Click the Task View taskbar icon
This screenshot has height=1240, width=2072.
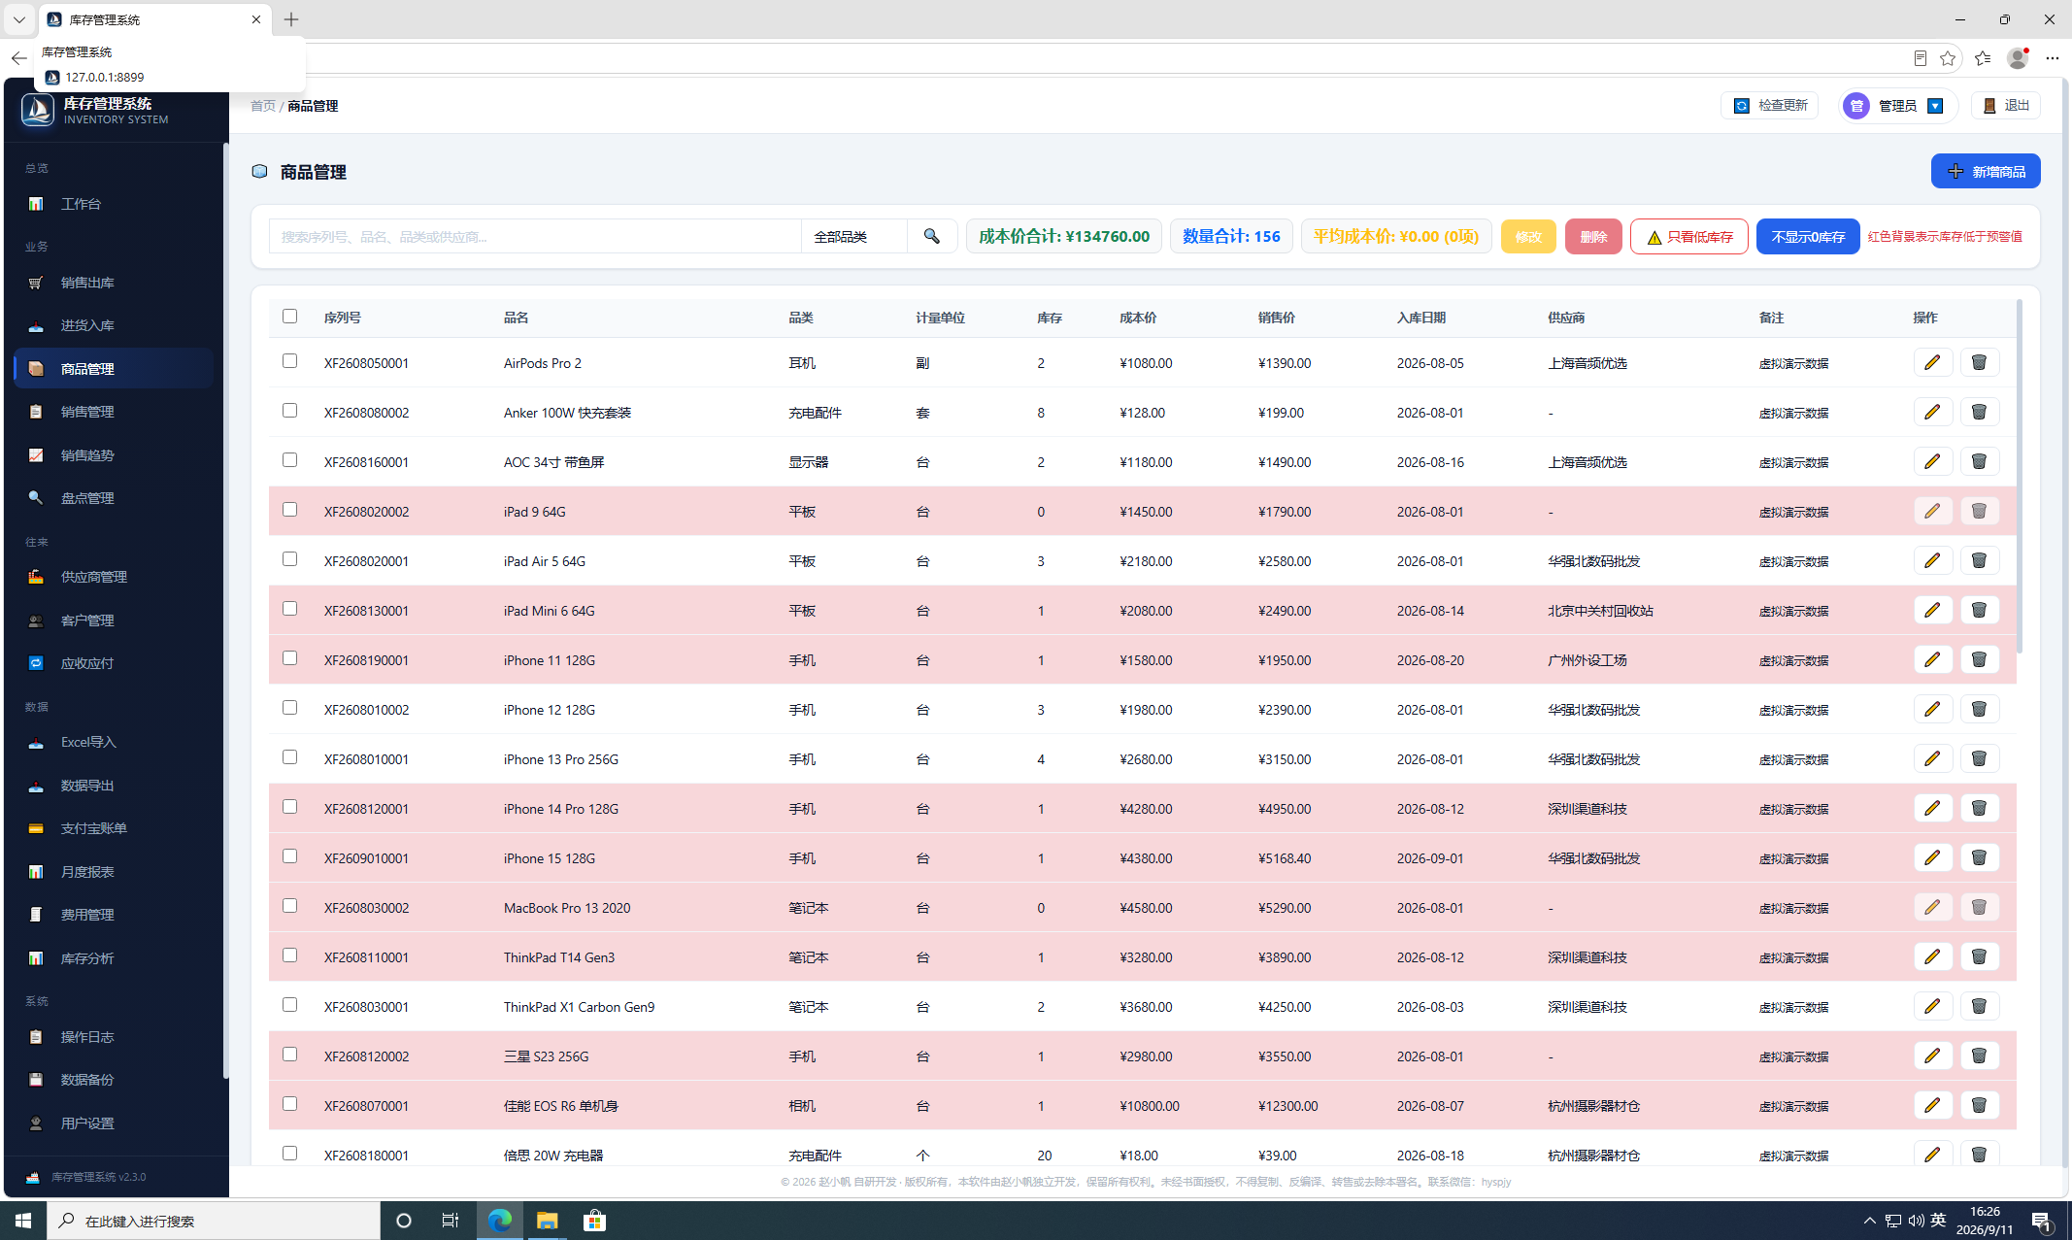[451, 1221]
